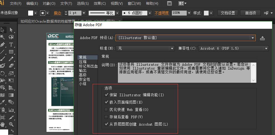Select the Direct Selection tool
This screenshot has width=275, height=135.
[11, 30]
